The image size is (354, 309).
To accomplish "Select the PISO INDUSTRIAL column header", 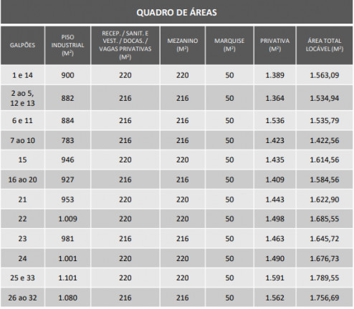I will 67,45.
